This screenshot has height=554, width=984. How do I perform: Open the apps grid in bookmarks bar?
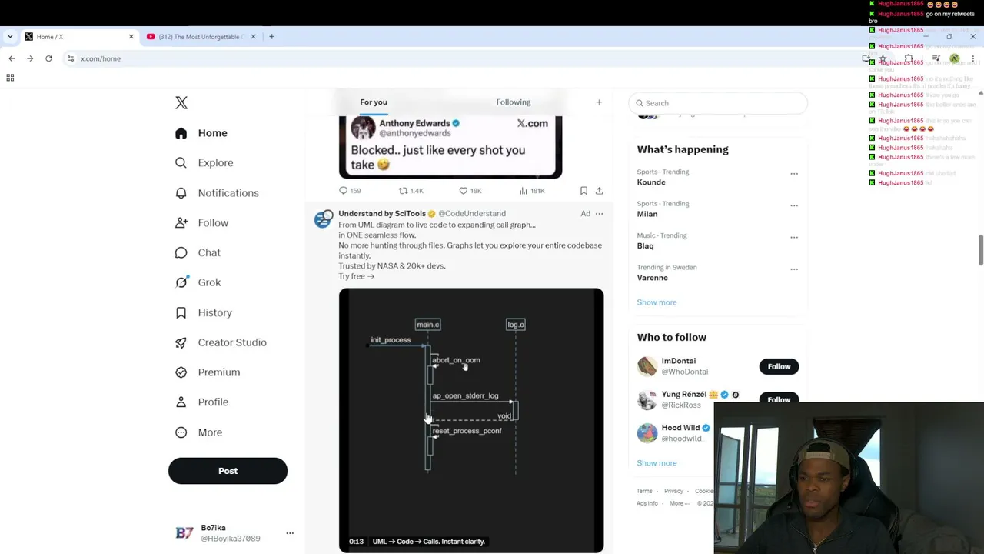pos(10,78)
